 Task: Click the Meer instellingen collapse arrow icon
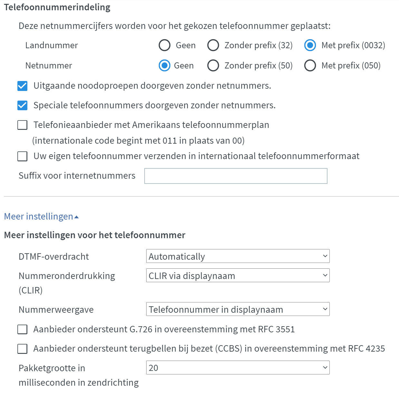point(77,217)
